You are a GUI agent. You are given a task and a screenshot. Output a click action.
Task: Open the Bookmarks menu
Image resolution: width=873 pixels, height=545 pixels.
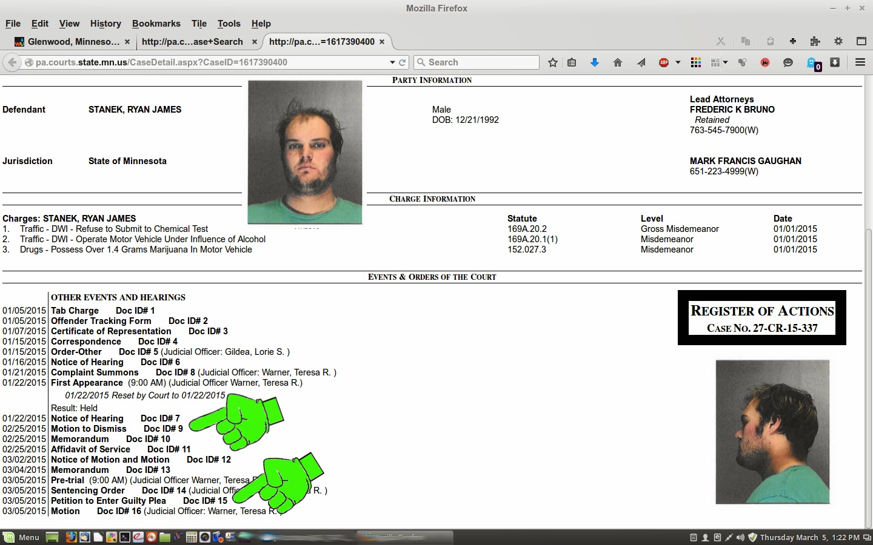click(156, 24)
